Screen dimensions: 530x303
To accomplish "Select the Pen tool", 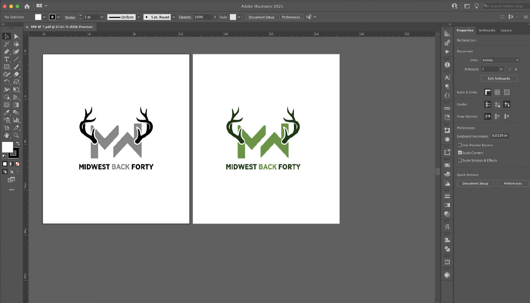I will tap(7, 52).
